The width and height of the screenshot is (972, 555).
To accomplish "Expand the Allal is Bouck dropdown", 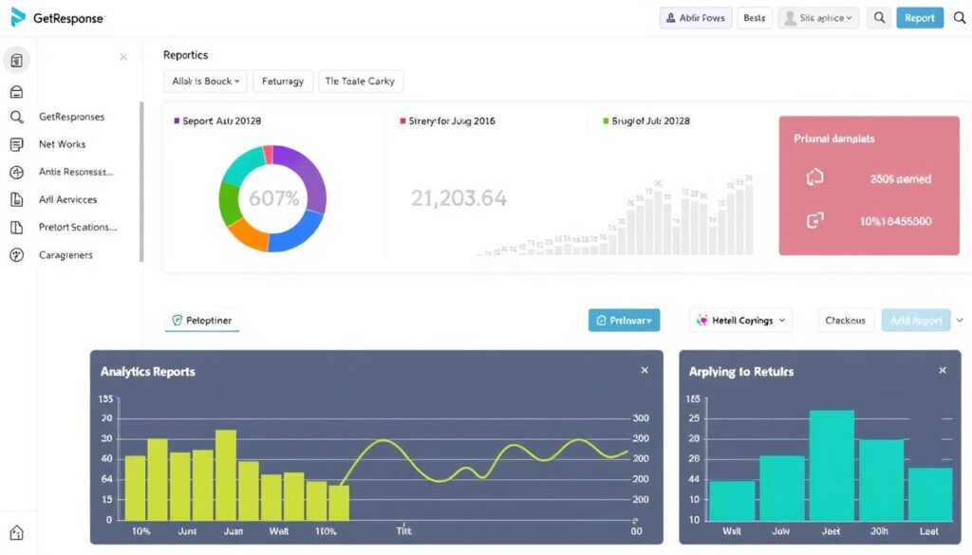I will point(205,82).
